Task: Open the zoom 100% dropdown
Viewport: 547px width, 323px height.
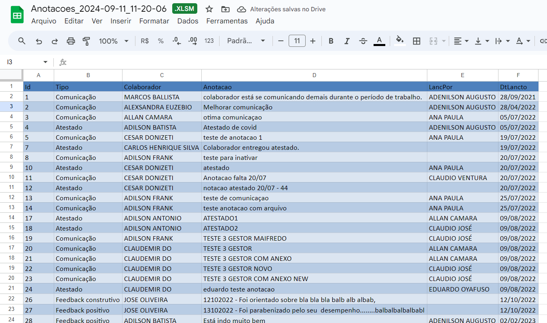Action: click(x=114, y=41)
